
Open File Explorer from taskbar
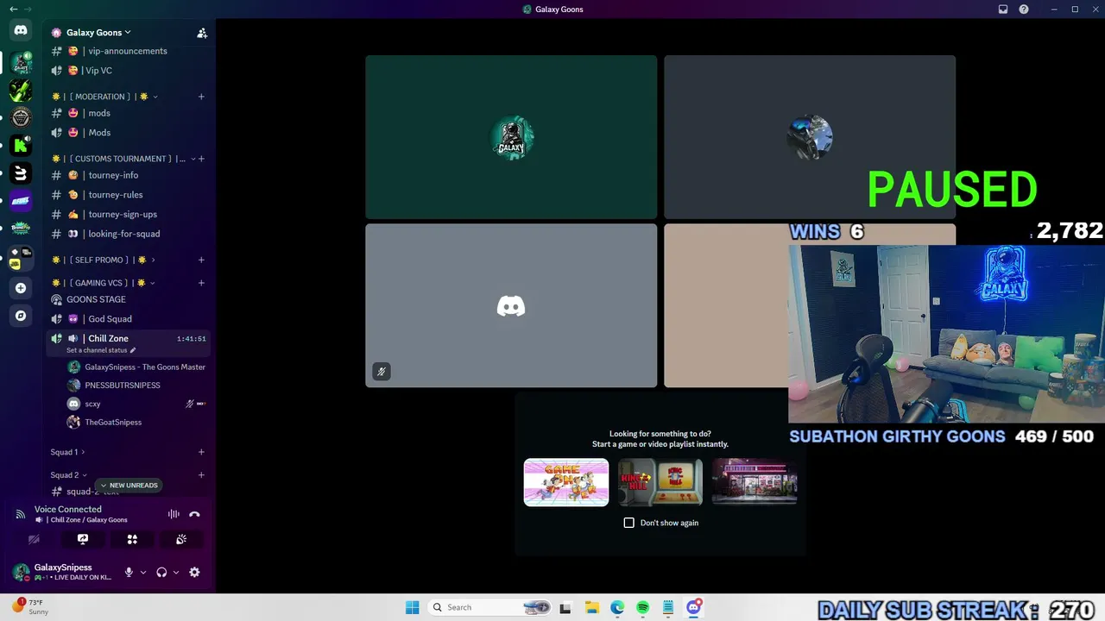point(592,607)
